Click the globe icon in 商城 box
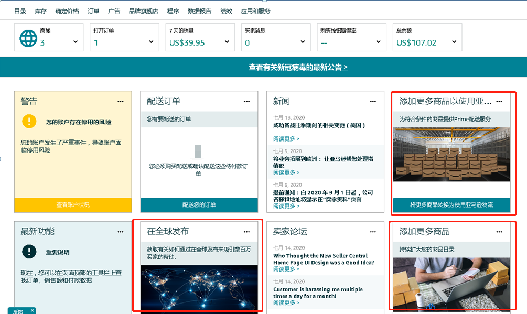 coord(28,38)
